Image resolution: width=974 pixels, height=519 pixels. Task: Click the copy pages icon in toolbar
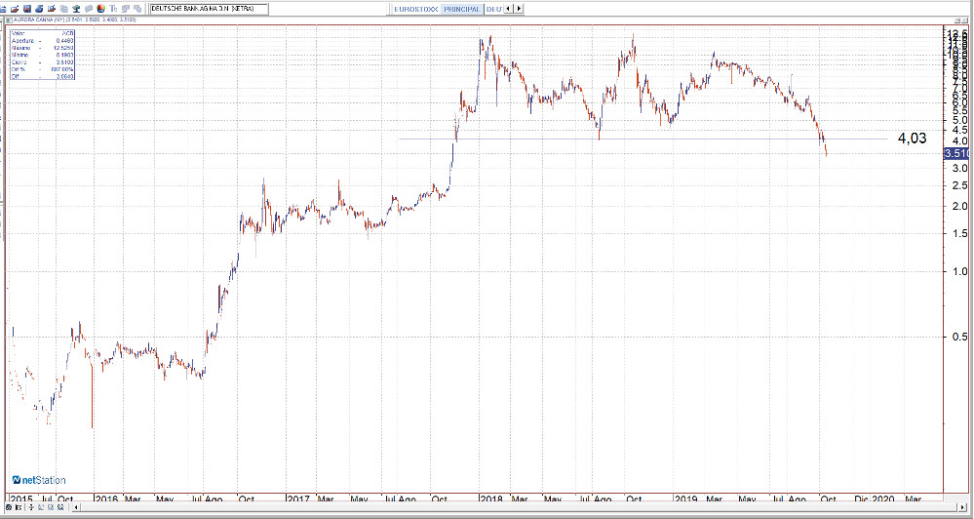tap(64, 9)
